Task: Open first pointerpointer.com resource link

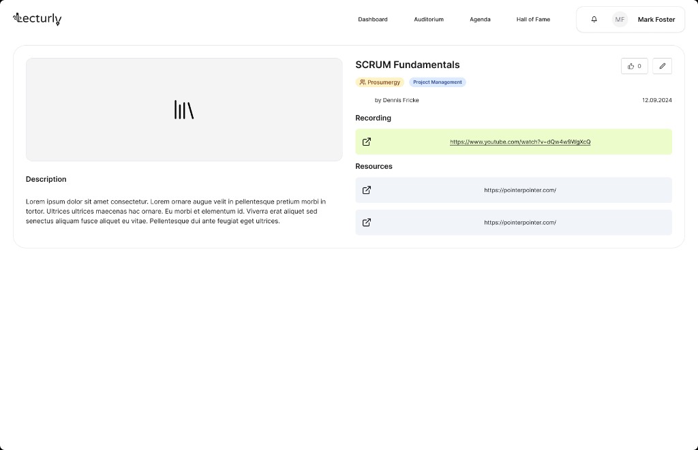Action: tap(520, 190)
